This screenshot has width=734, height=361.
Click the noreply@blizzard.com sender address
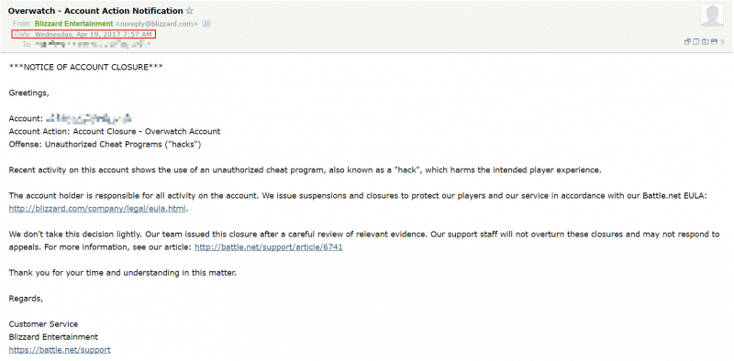pos(157,24)
